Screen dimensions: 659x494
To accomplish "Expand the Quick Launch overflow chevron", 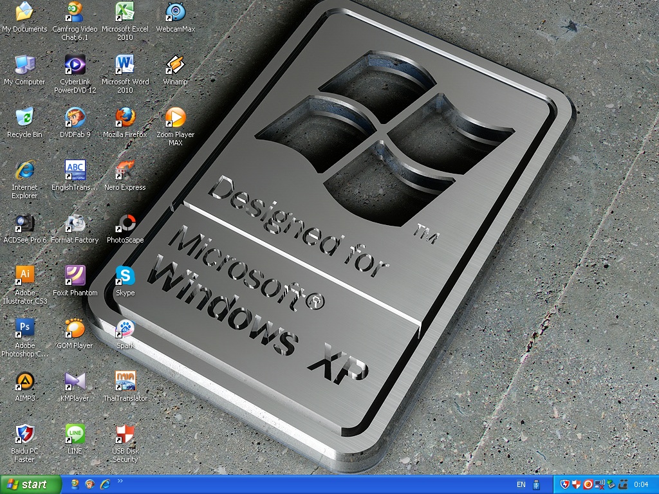I will click(x=120, y=480).
